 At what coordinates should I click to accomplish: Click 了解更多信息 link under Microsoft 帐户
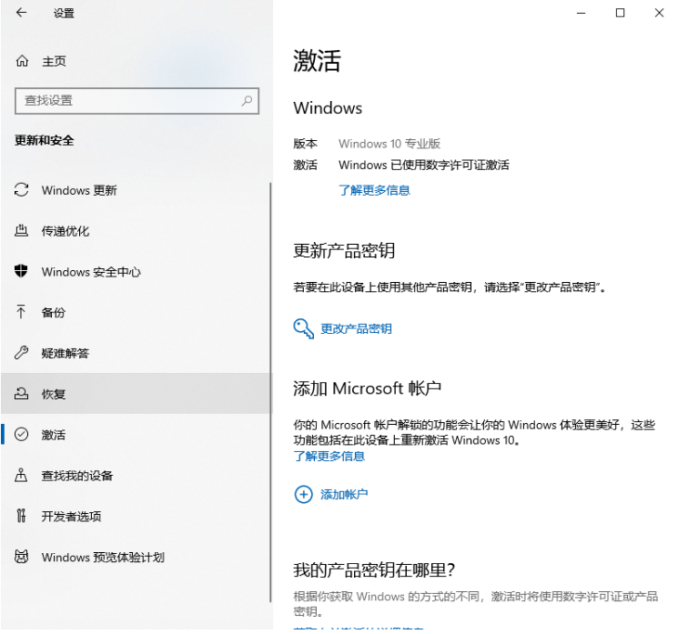pyautogui.click(x=329, y=456)
